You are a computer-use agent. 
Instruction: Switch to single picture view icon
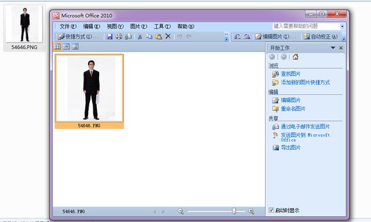(x=75, y=47)
